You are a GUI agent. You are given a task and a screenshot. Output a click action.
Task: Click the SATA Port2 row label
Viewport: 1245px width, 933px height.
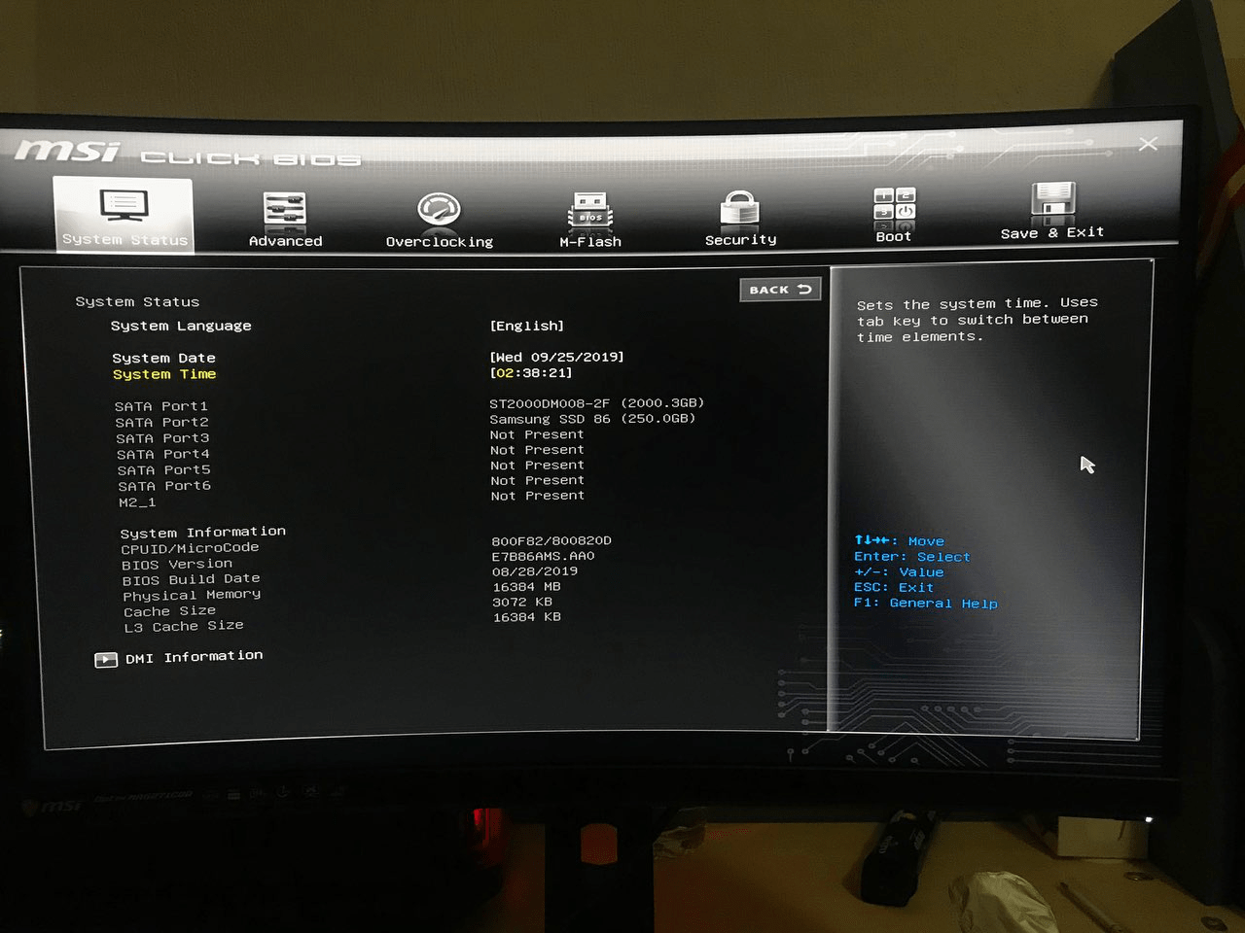(x=162, y=422)
